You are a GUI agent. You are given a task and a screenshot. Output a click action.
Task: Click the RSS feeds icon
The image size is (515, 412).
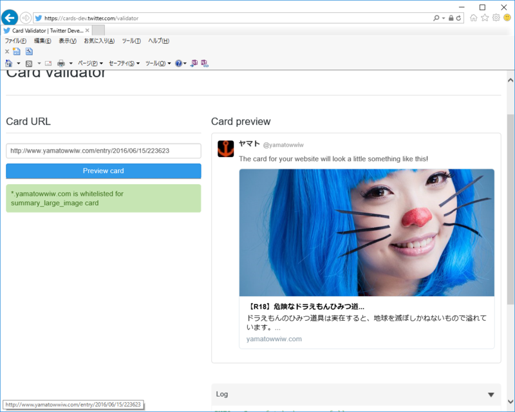coord(29,64)
